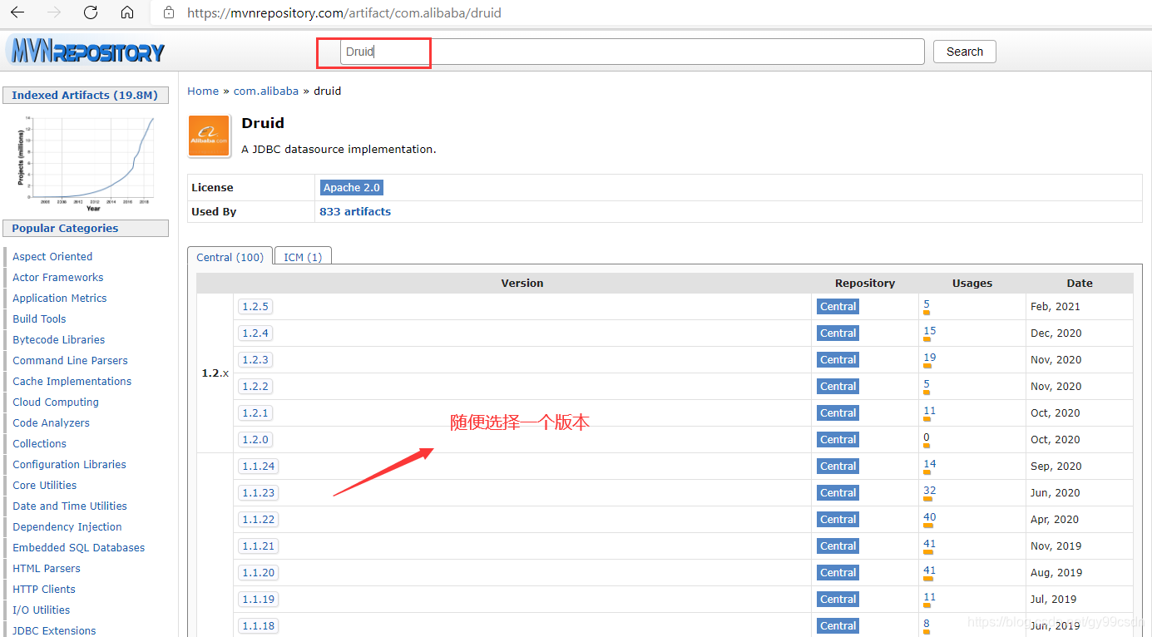Click the MVNRepository logo

(86, 52)
